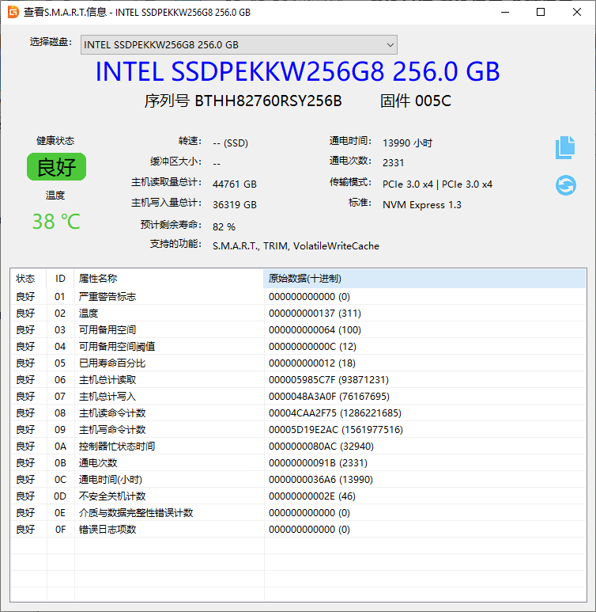
Task: Select the 错误日志项数 row
Action: pyautogui.click(x=298, y=529)
